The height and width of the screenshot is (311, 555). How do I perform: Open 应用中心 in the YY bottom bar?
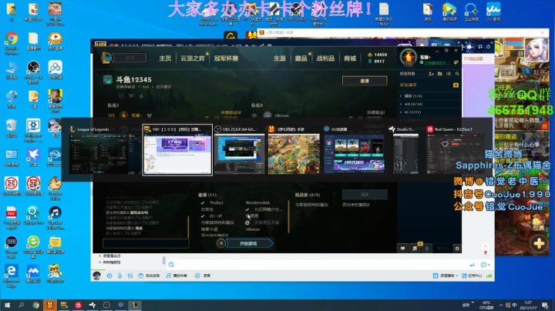click(x=472, y=276)
